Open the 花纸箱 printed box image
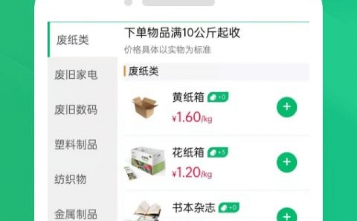This screenshot has height=221, width=357. [145, 163]
